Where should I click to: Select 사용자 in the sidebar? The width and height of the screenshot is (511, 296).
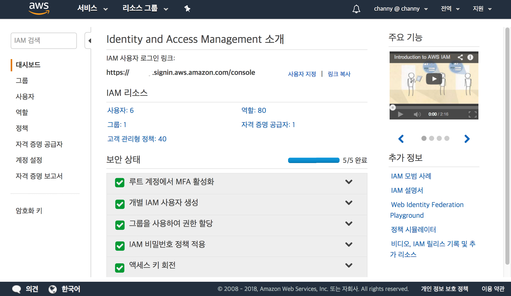(x=25, y=97)
